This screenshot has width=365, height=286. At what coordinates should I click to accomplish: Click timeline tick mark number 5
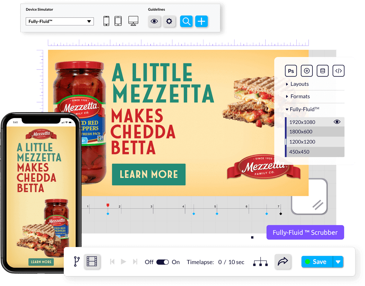[x=217, y=208]
